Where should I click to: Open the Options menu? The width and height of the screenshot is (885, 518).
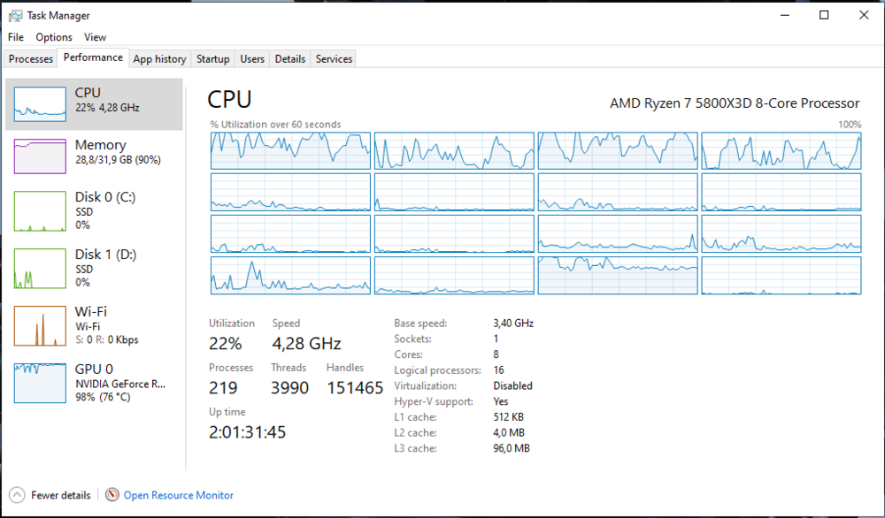(54, 37)
